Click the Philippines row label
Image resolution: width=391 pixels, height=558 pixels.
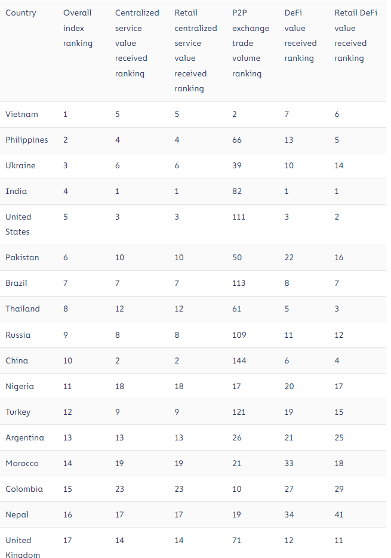27,140
